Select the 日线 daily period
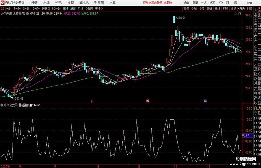The height and width of the screenshot is (168, 261). tap(65, 9)
